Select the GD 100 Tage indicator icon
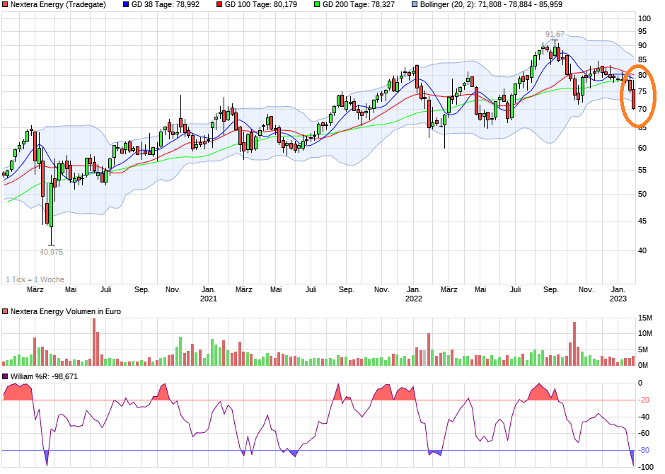Screen dimensions: 665x474 point(219,6)
